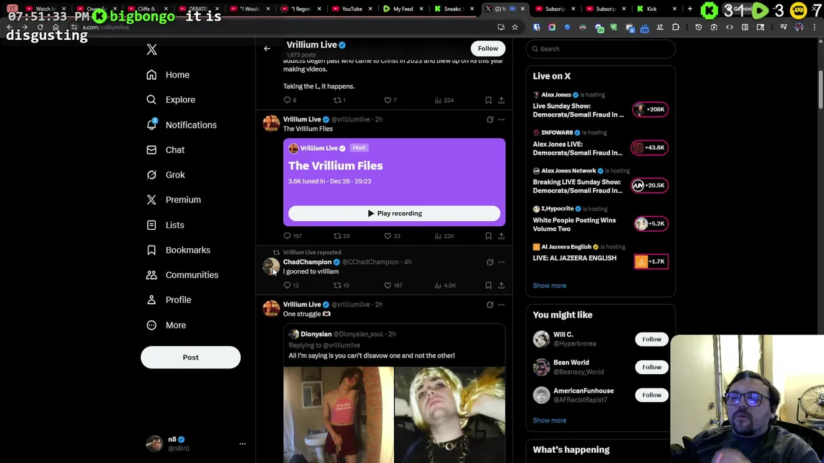Expand the More menu in sidebar
The width and height of the screenshot is (824, 463).
166,325
